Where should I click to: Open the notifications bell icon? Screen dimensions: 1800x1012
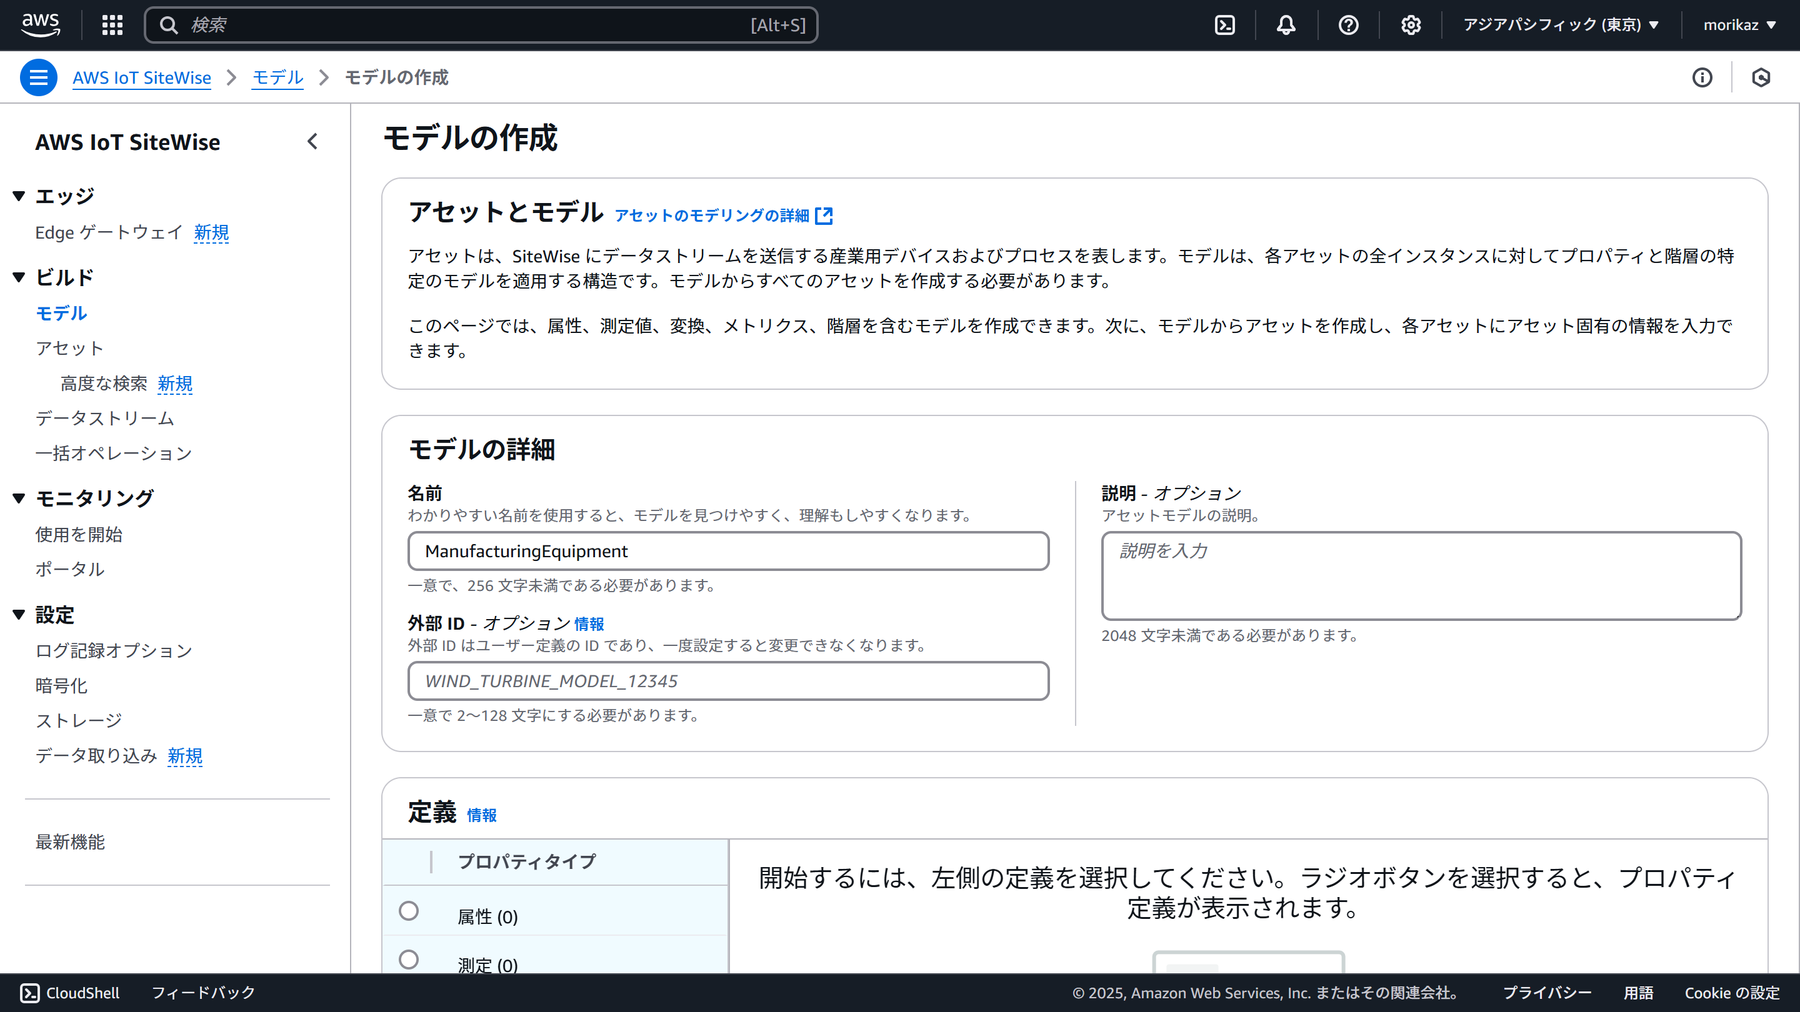(x=1286, y=25)
